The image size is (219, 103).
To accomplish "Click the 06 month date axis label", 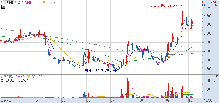I will [x=88, y=100].
